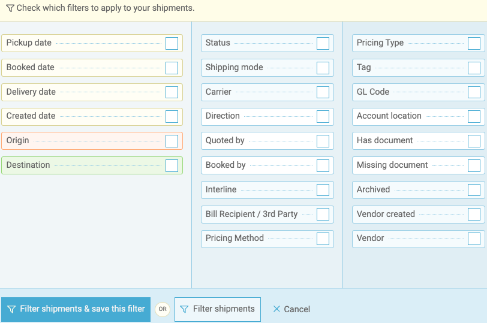Enable the Pickup date filter checkbox

click(x=172, y=43)
